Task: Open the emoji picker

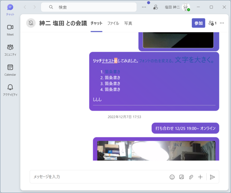Action: click(172, 177)
